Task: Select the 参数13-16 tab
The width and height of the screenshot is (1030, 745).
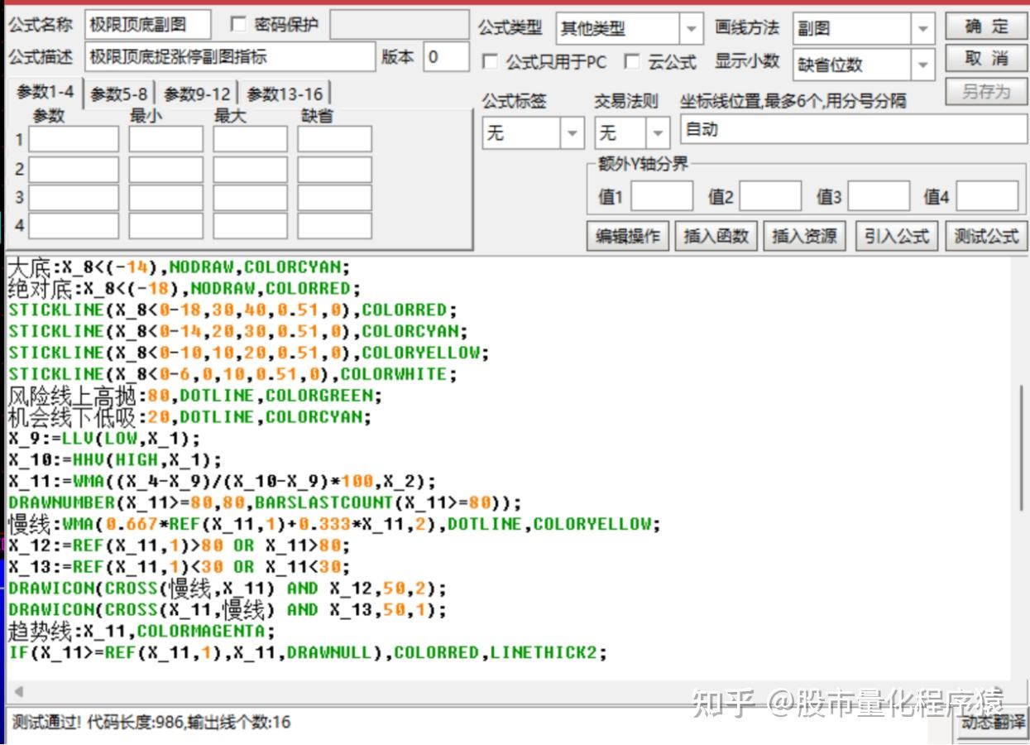Action: [285, 94]
